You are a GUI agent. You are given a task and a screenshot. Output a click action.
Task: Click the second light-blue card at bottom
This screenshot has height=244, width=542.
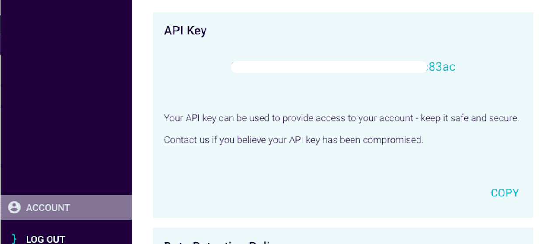click(343, 236)
